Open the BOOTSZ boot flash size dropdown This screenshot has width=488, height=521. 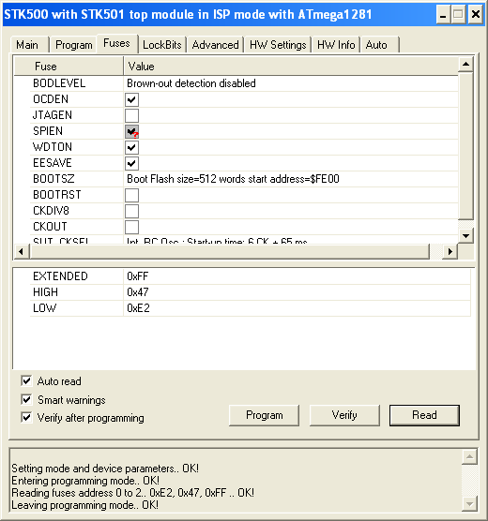(x=291, y=179)
